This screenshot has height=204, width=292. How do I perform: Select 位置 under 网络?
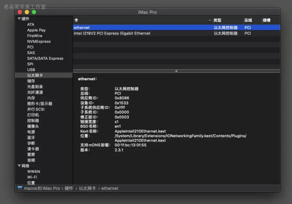(31, 183)
